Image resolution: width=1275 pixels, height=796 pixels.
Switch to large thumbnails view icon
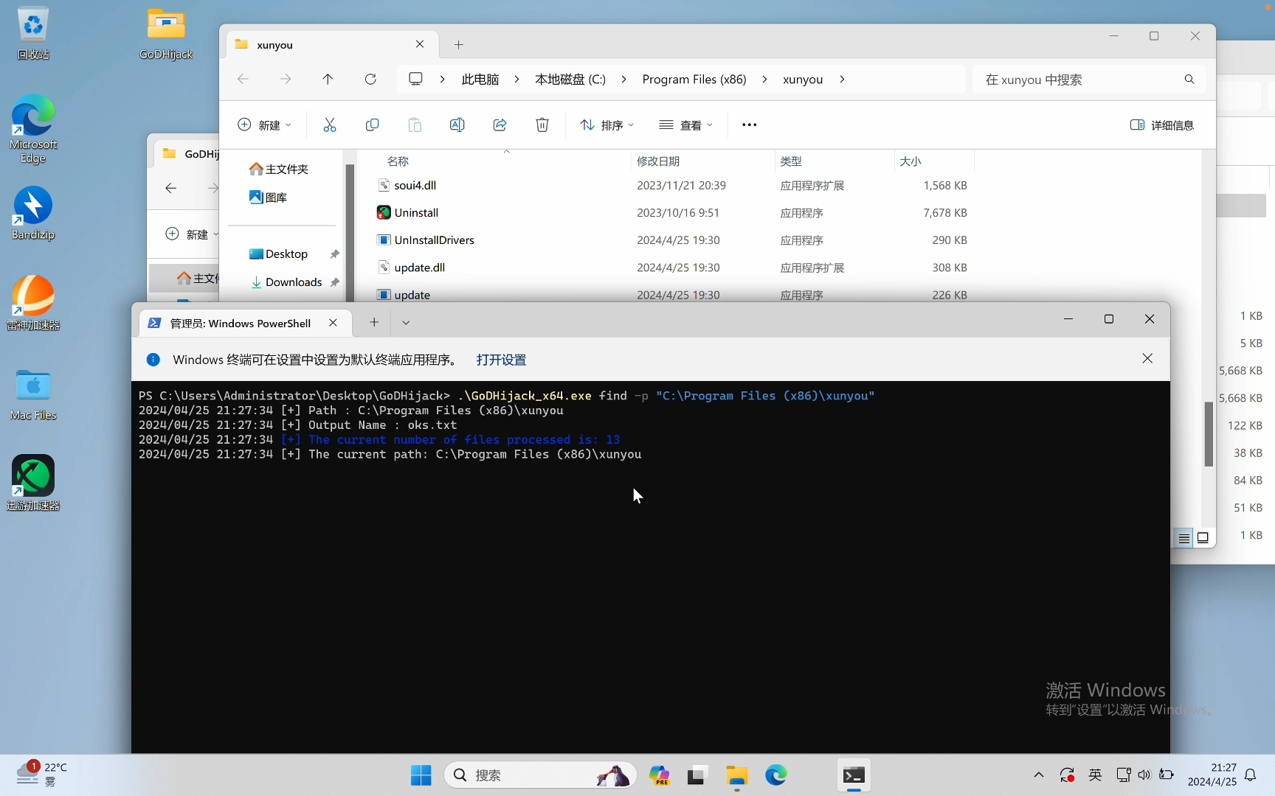click(1203, 538)
